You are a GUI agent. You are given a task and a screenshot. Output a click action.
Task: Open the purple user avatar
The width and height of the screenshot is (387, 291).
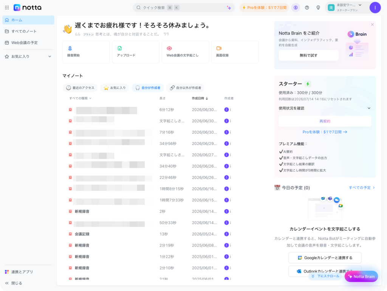click(x=375, y=8)
